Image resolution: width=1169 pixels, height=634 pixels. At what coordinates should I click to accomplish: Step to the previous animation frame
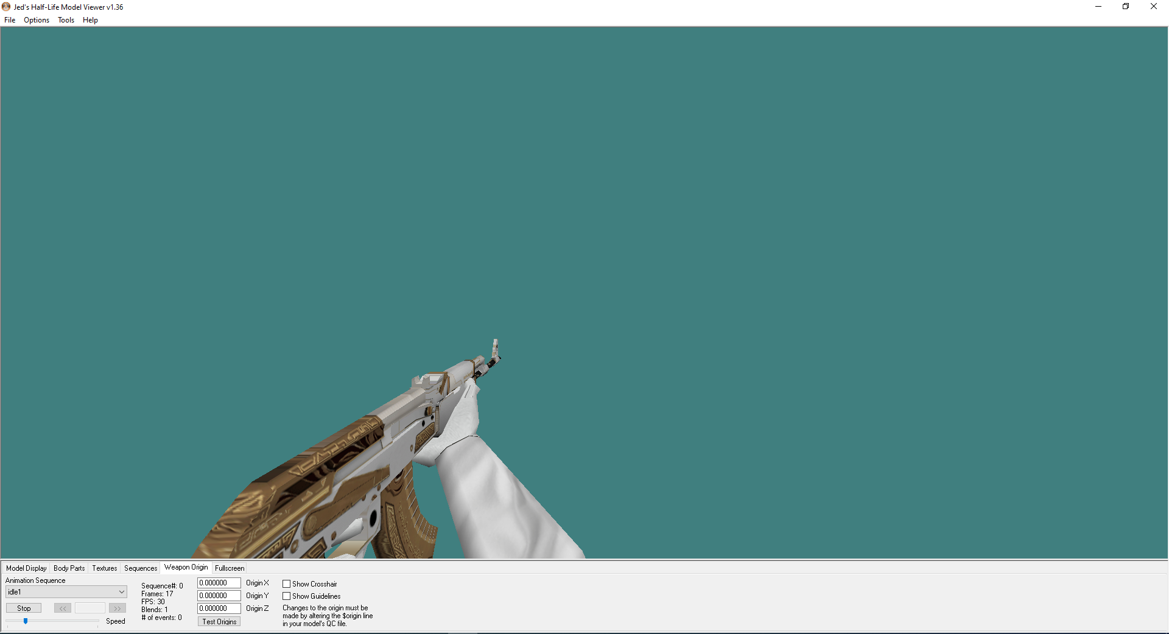pyautogui.click(x=63, y=608)
